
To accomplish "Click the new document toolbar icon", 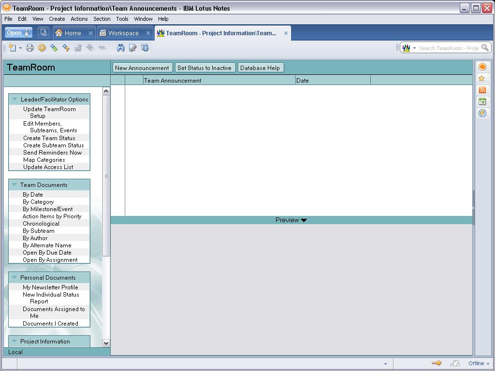I will point(12,48).
